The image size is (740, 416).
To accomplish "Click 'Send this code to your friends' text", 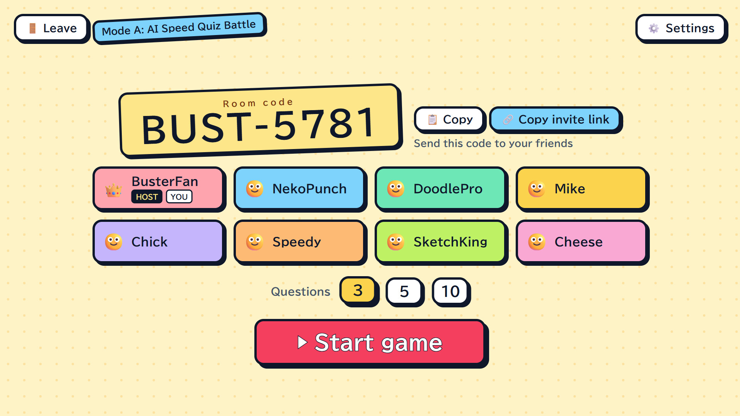I will coord(493,143).
